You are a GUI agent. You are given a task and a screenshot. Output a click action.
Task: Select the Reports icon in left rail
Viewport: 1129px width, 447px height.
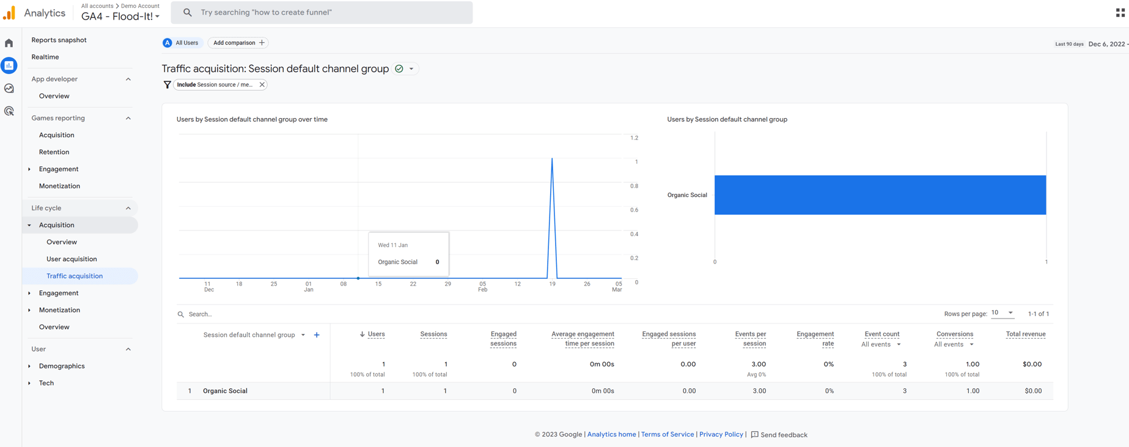(9, 65)
